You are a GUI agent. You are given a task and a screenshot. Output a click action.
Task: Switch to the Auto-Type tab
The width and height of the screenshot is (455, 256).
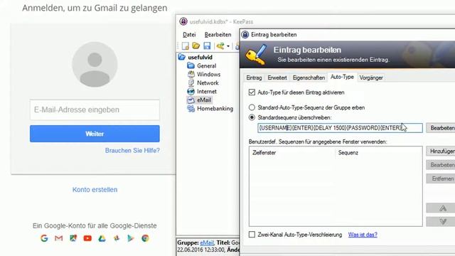(342, 77)
